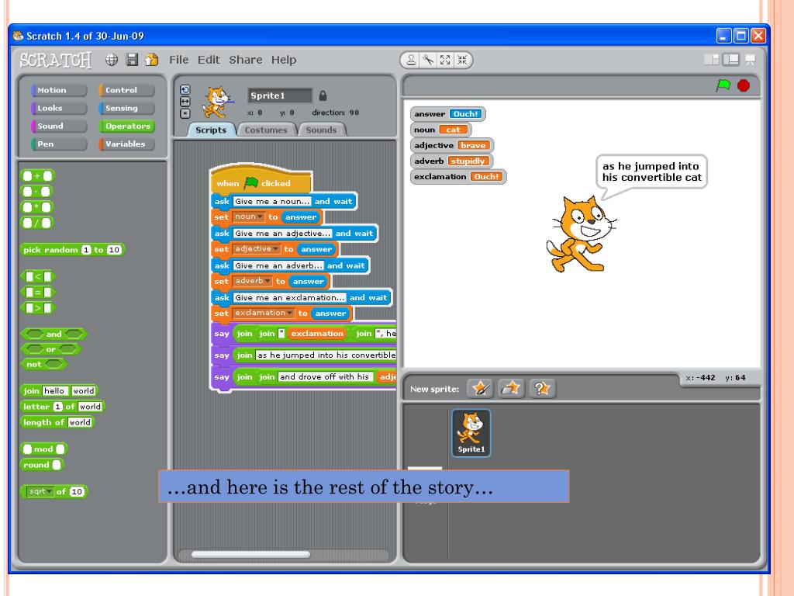Click the exclamation variable monitor on stage
This screenshot has width=794, height=596.
[x=457, y=177]
